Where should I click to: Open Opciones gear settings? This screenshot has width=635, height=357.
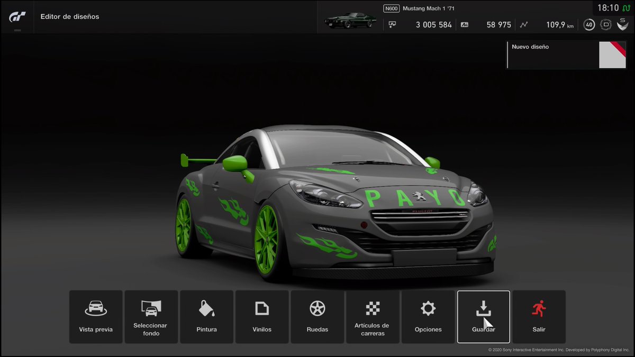tap(428, 316)
